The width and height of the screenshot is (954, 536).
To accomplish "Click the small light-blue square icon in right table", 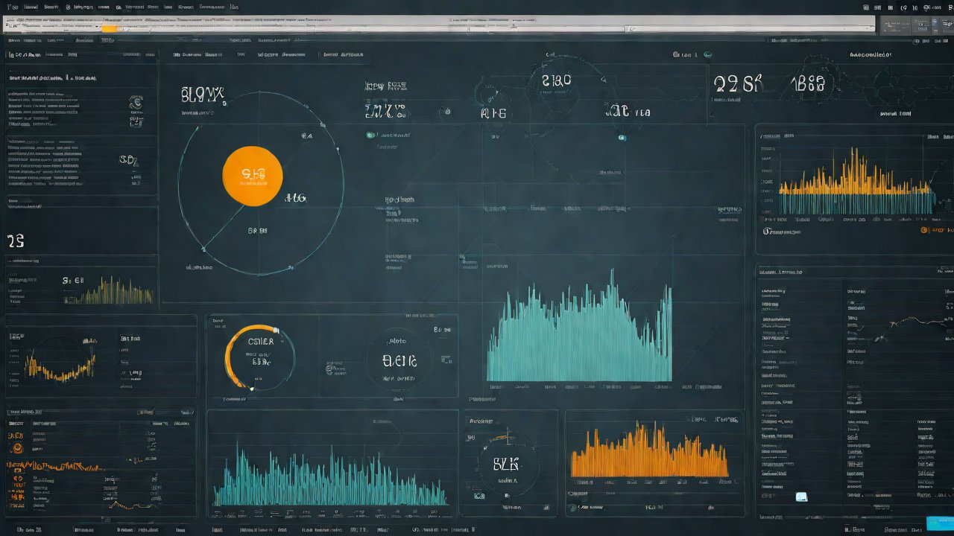I will pos(801,497).
